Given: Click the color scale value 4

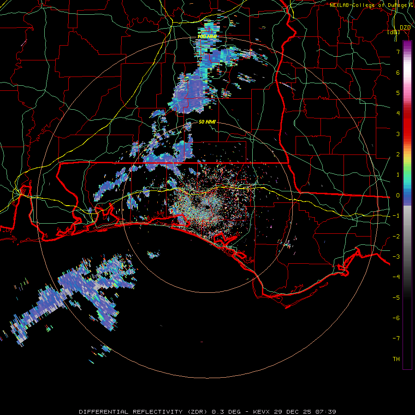Looking at the screenshot, I should (398, 113).
